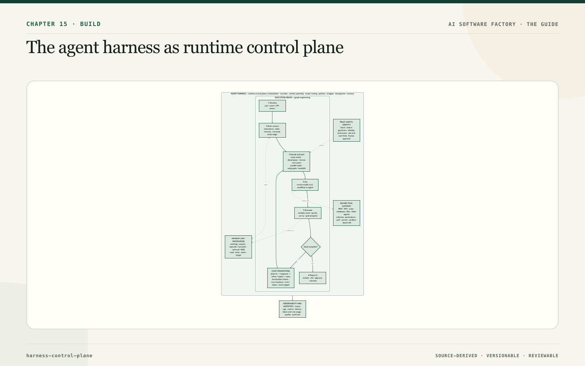Click the "1 Perceive" node
Viewport: 585px width, 366px height.
click(272, 106)
